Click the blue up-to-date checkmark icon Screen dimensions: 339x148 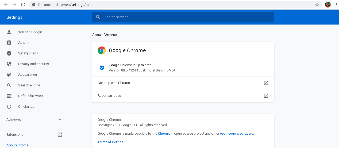coord(102,68)
